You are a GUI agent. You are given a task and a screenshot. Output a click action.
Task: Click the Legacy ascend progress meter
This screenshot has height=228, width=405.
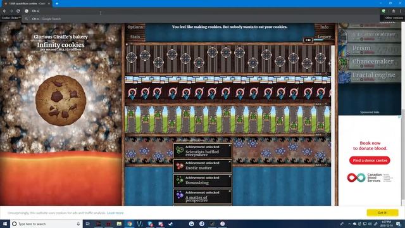318,40
